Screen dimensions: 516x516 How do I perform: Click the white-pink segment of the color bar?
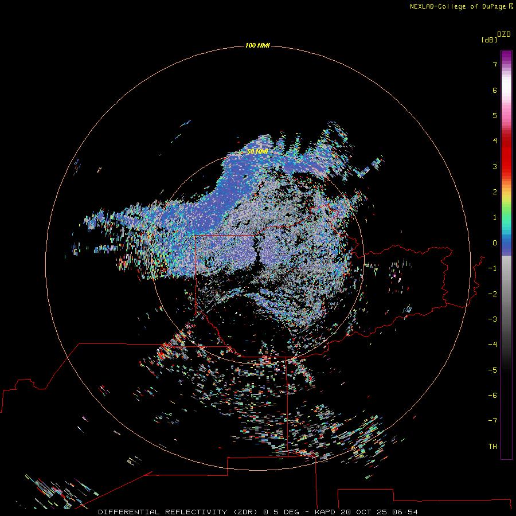pyautogui.click(x=506, y=95)
